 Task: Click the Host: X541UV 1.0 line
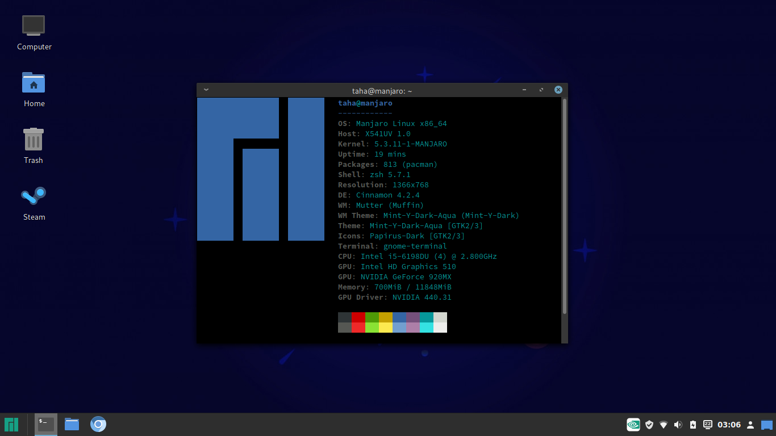coord(374,133)
